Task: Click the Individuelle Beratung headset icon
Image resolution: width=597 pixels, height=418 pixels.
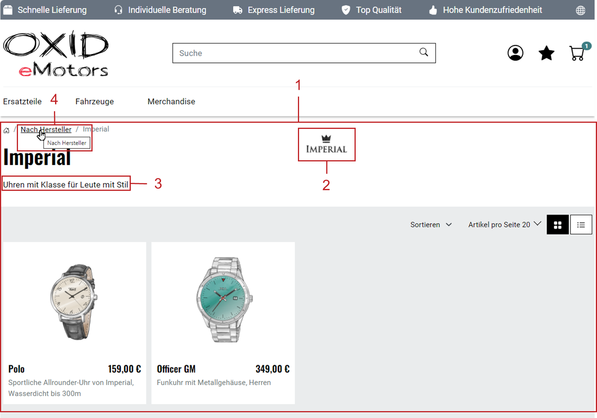Action: 118,10
